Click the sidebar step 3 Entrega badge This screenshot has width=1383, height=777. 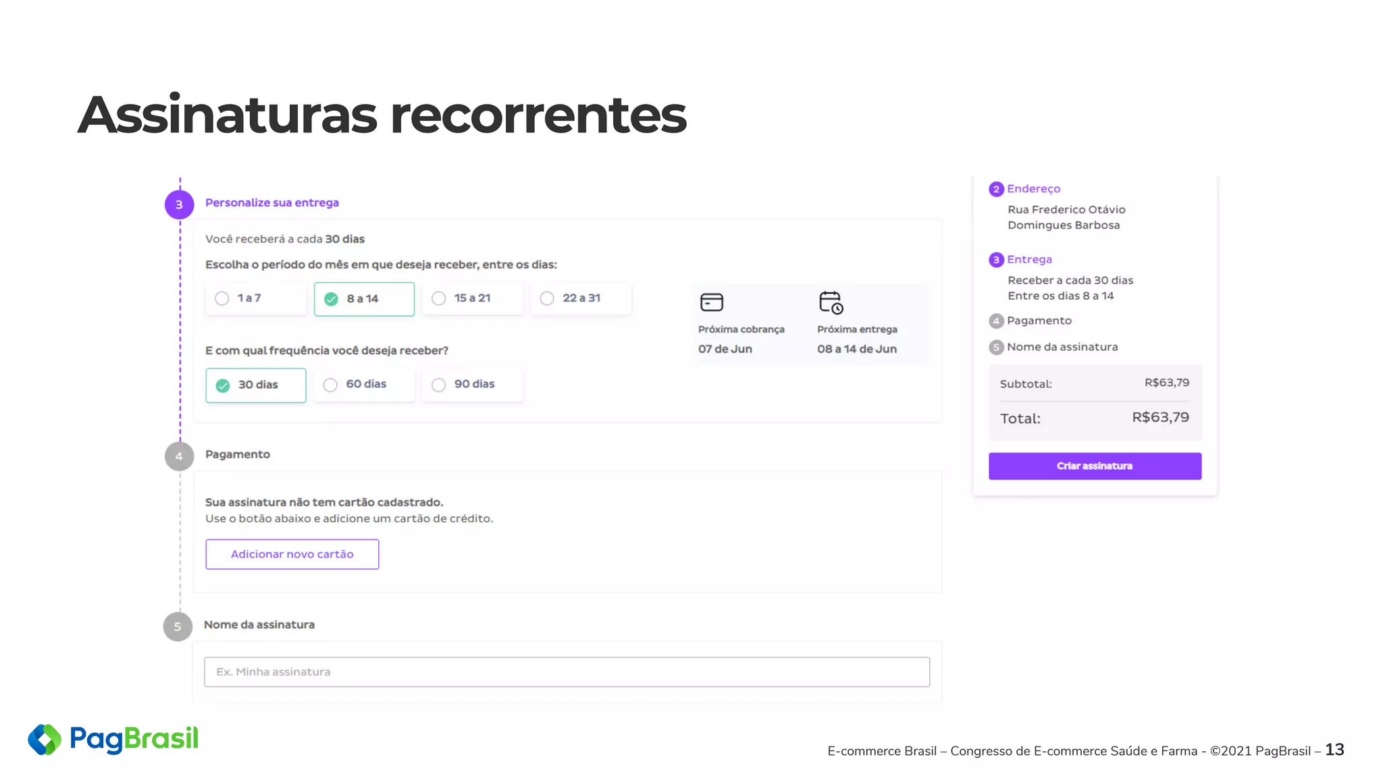click(x=996, y=260)
